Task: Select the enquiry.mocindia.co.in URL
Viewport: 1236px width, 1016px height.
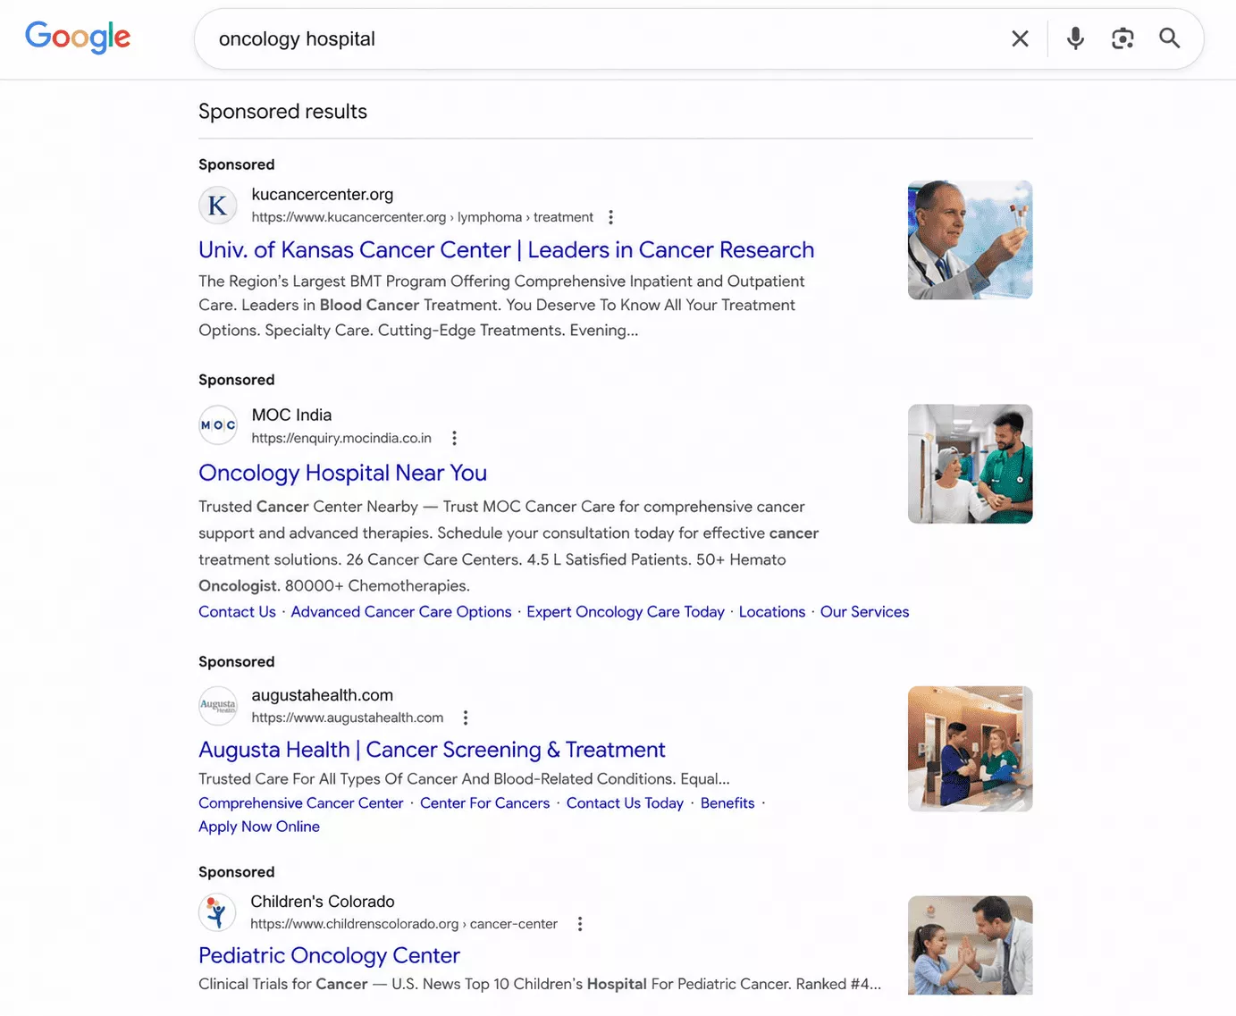Action: 341,438
